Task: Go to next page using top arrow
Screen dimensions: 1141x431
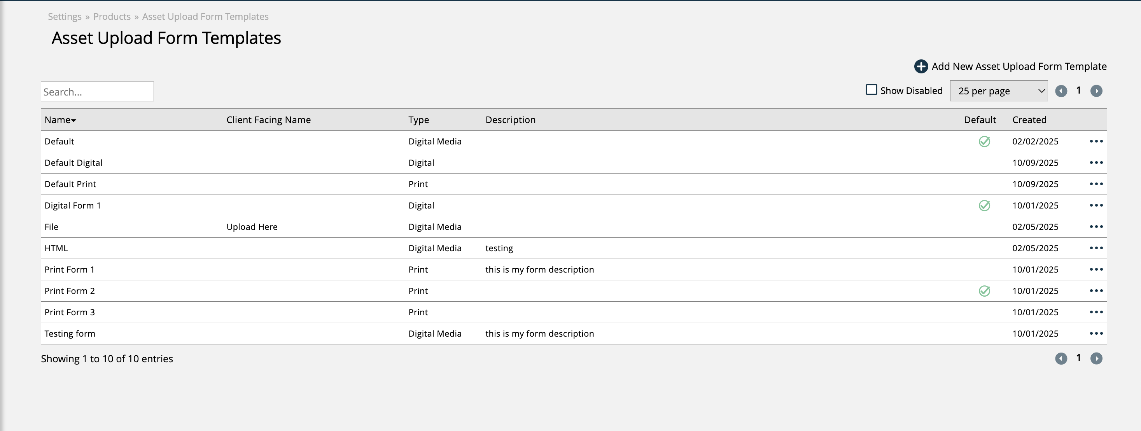Action: pyautogui.click(x=1096, y=91)
